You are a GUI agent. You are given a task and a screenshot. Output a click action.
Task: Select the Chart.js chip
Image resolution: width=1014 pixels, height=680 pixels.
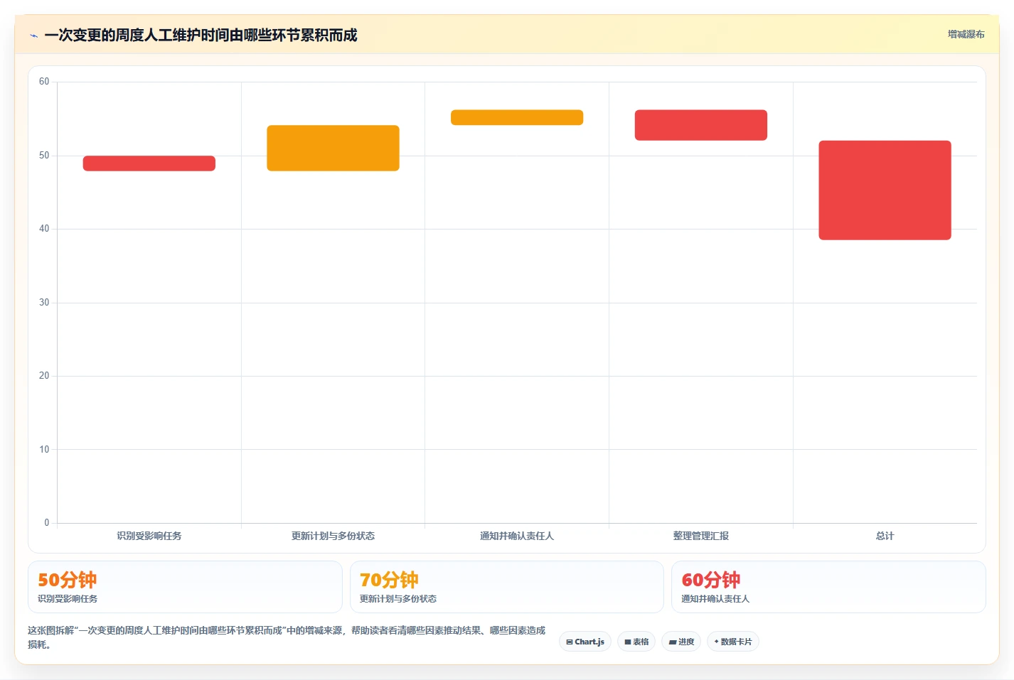coord(585,642)
